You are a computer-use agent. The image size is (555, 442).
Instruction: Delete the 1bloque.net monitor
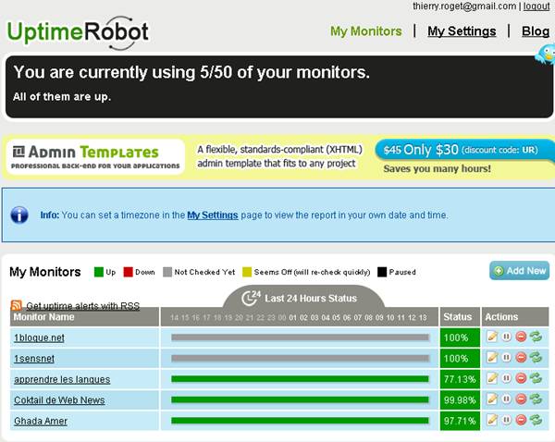pyautogui.click(x=521, y=337)
